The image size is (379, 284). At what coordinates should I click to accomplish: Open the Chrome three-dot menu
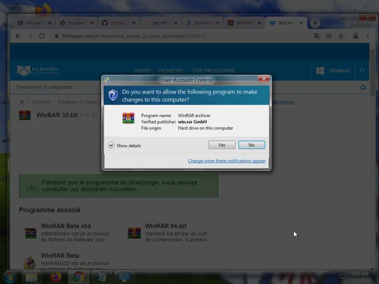(x=368, y=36)
